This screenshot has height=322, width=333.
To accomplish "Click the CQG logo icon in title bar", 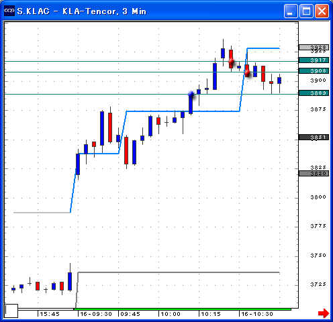I will point(9,11).
